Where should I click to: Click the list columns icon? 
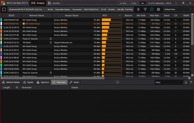point(139,9)
